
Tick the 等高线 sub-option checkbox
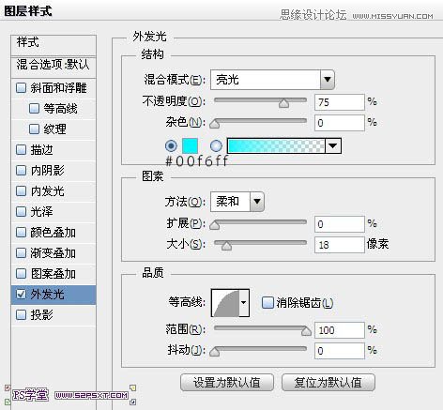pos(34,109)
